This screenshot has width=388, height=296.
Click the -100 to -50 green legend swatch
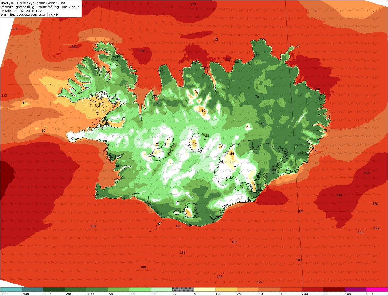97,289
